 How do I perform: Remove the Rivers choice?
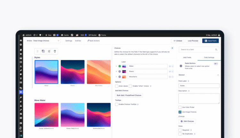tap(173, 72)
